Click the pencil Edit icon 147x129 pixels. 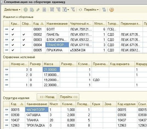point(38,10)
